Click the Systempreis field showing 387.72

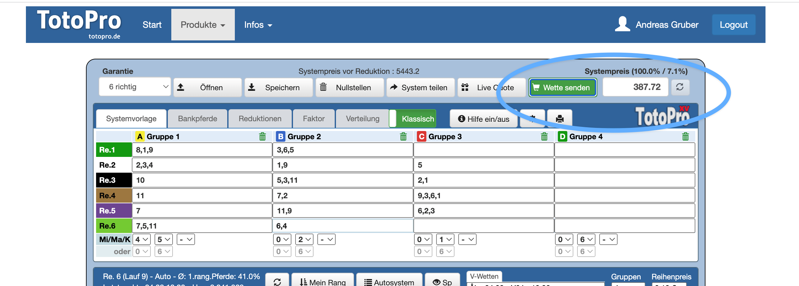636,87
